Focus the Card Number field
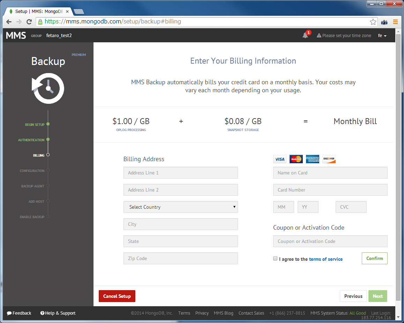The height and width of the screenshot is (323, 404). [x=330, y=190]
